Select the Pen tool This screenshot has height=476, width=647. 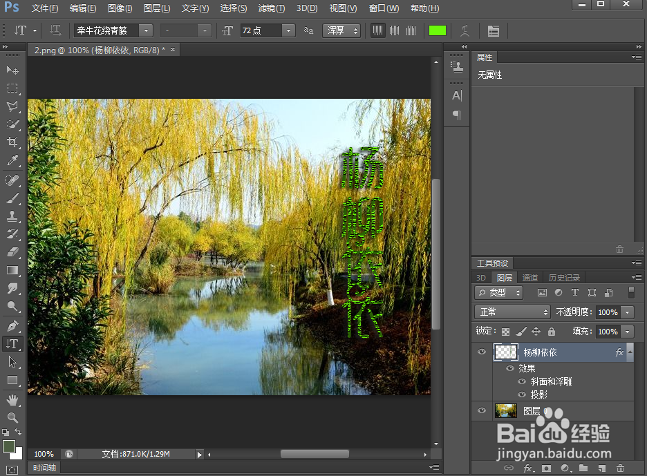coord(12,326)
